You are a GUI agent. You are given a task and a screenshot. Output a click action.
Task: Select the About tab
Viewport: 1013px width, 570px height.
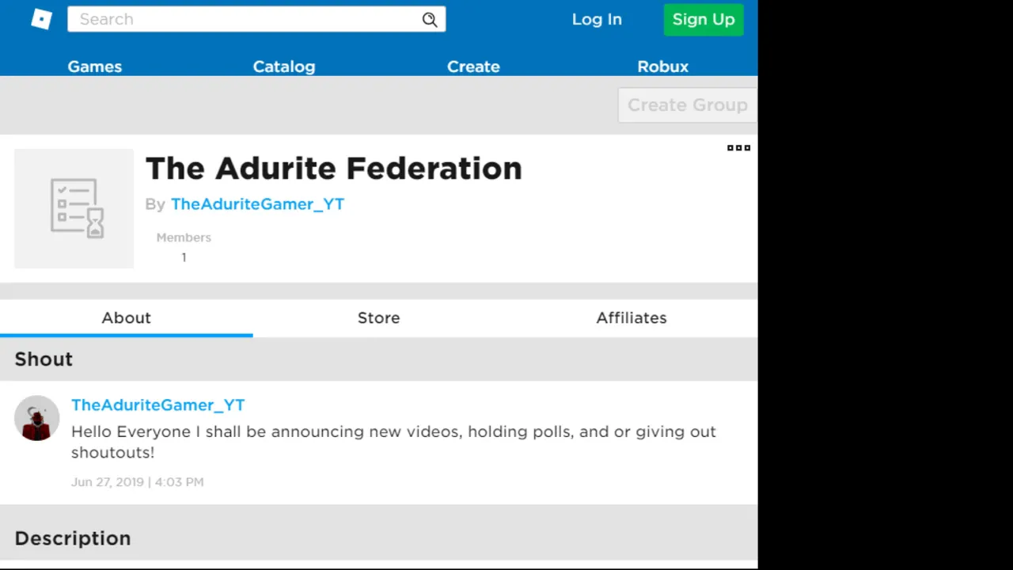point(126,317)
